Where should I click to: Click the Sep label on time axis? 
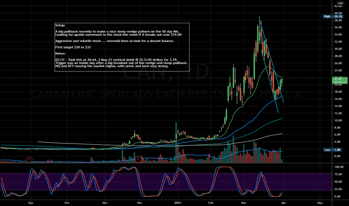pos(30,203)
